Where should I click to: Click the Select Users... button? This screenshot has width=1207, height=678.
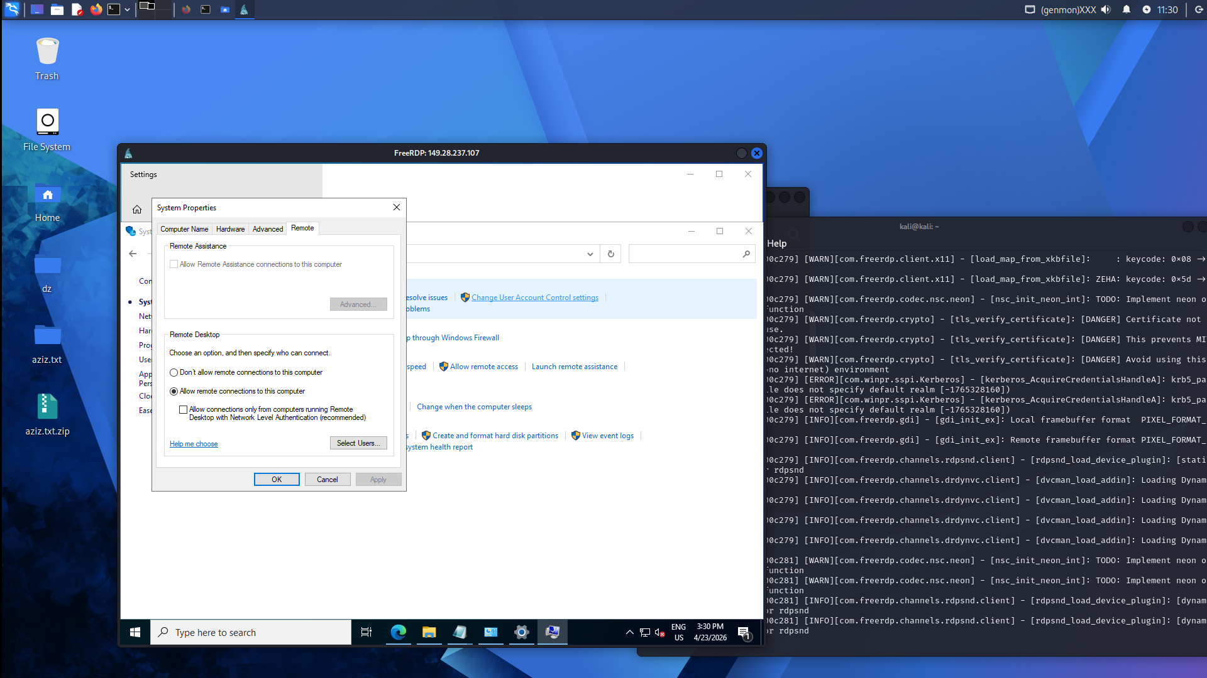click(358, 443)
